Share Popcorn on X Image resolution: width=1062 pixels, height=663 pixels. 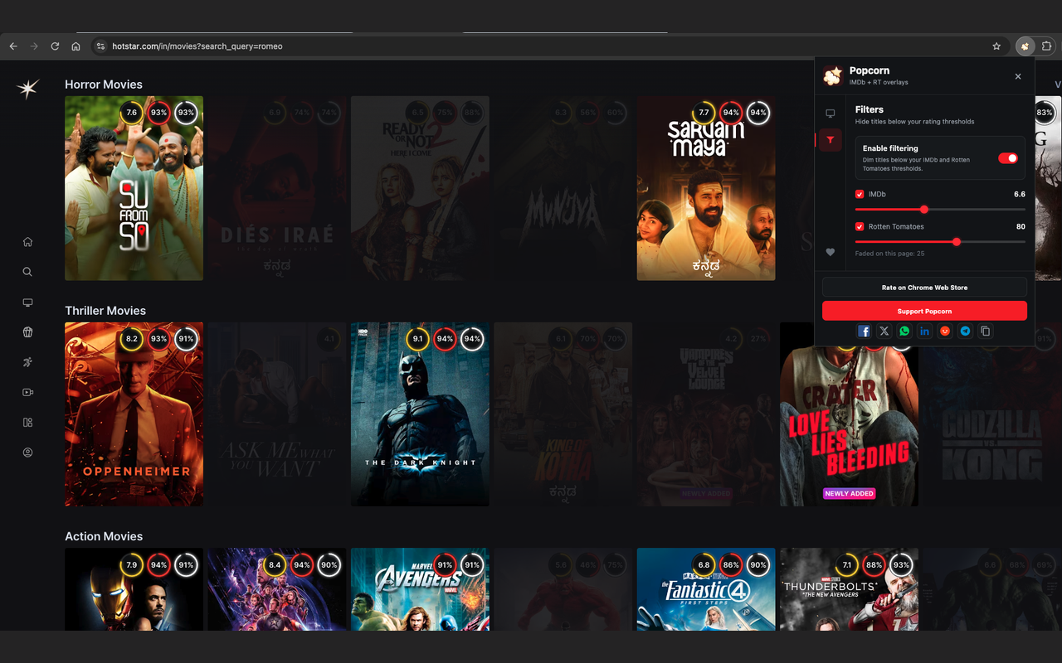point(884,331)
